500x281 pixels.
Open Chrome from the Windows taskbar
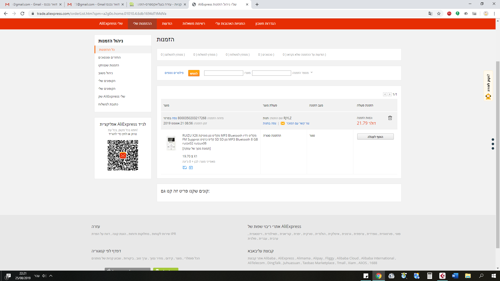pos(378,276)
